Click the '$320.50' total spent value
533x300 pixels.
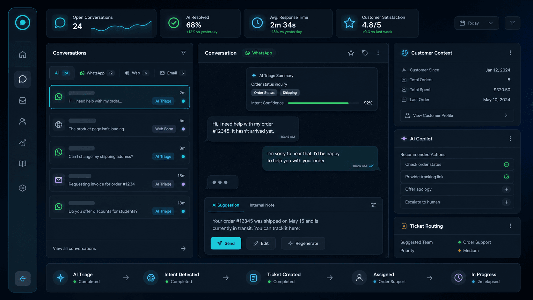tap(502, 90)
